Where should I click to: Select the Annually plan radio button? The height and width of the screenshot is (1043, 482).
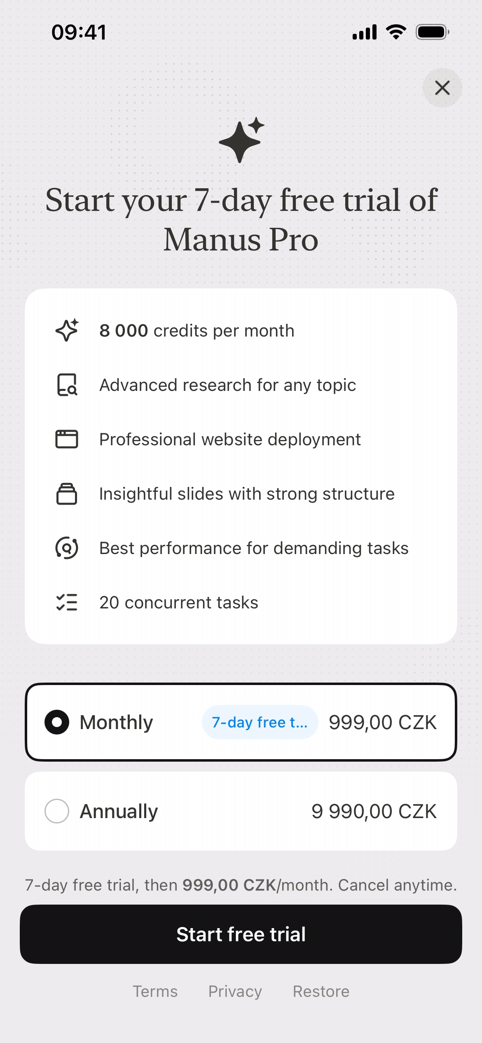(57, 811)
